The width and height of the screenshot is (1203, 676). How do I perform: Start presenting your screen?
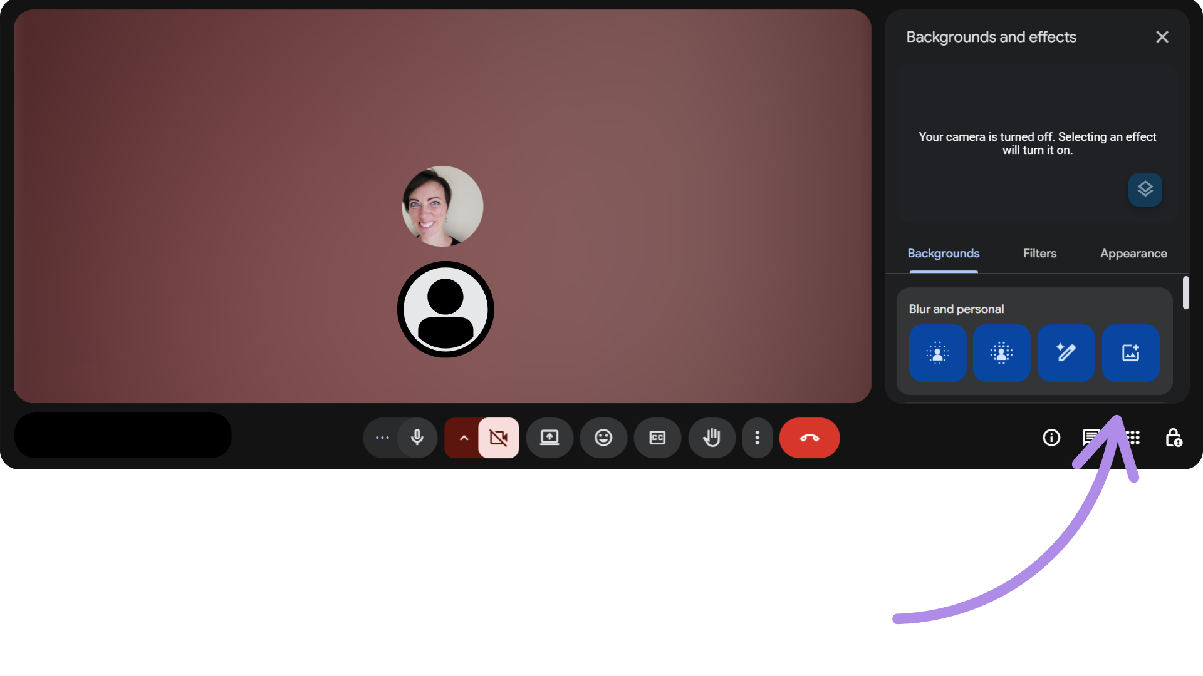(x=549, y=438)
